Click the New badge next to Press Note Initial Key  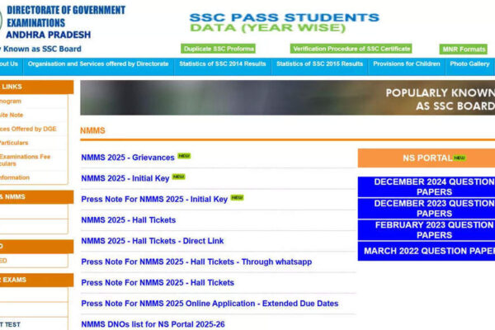click(237, 197)
